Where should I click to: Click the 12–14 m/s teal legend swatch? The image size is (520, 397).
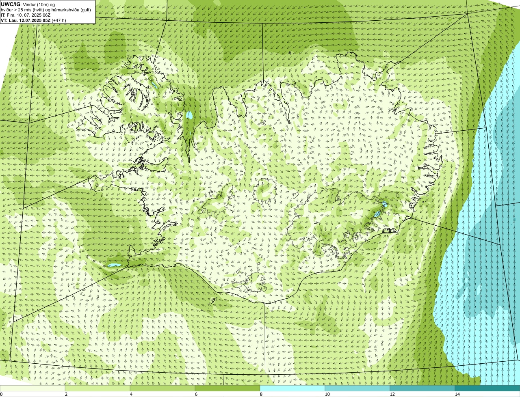pyautogui.click(x=422, y=388)
